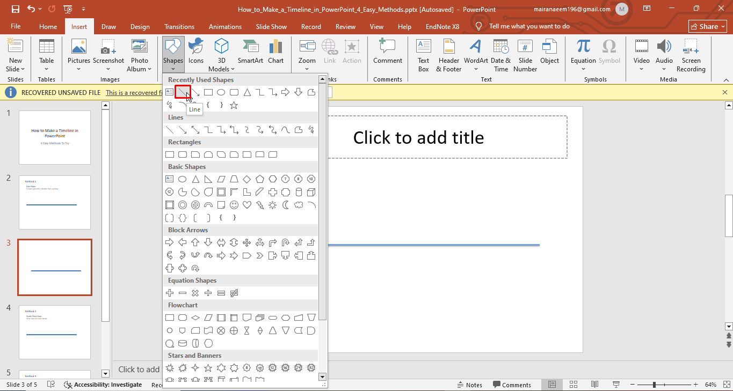Open the Photo Album dropdown
The height and width of the screenshot is (391, 733).
(140, 65)
